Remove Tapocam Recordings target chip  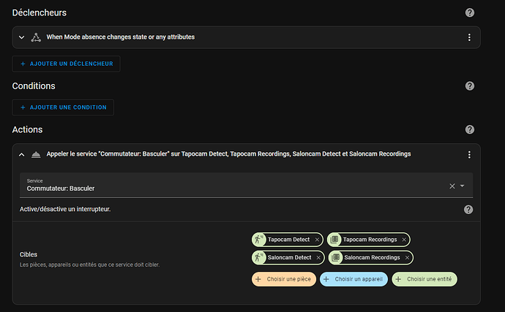(404, 240)
